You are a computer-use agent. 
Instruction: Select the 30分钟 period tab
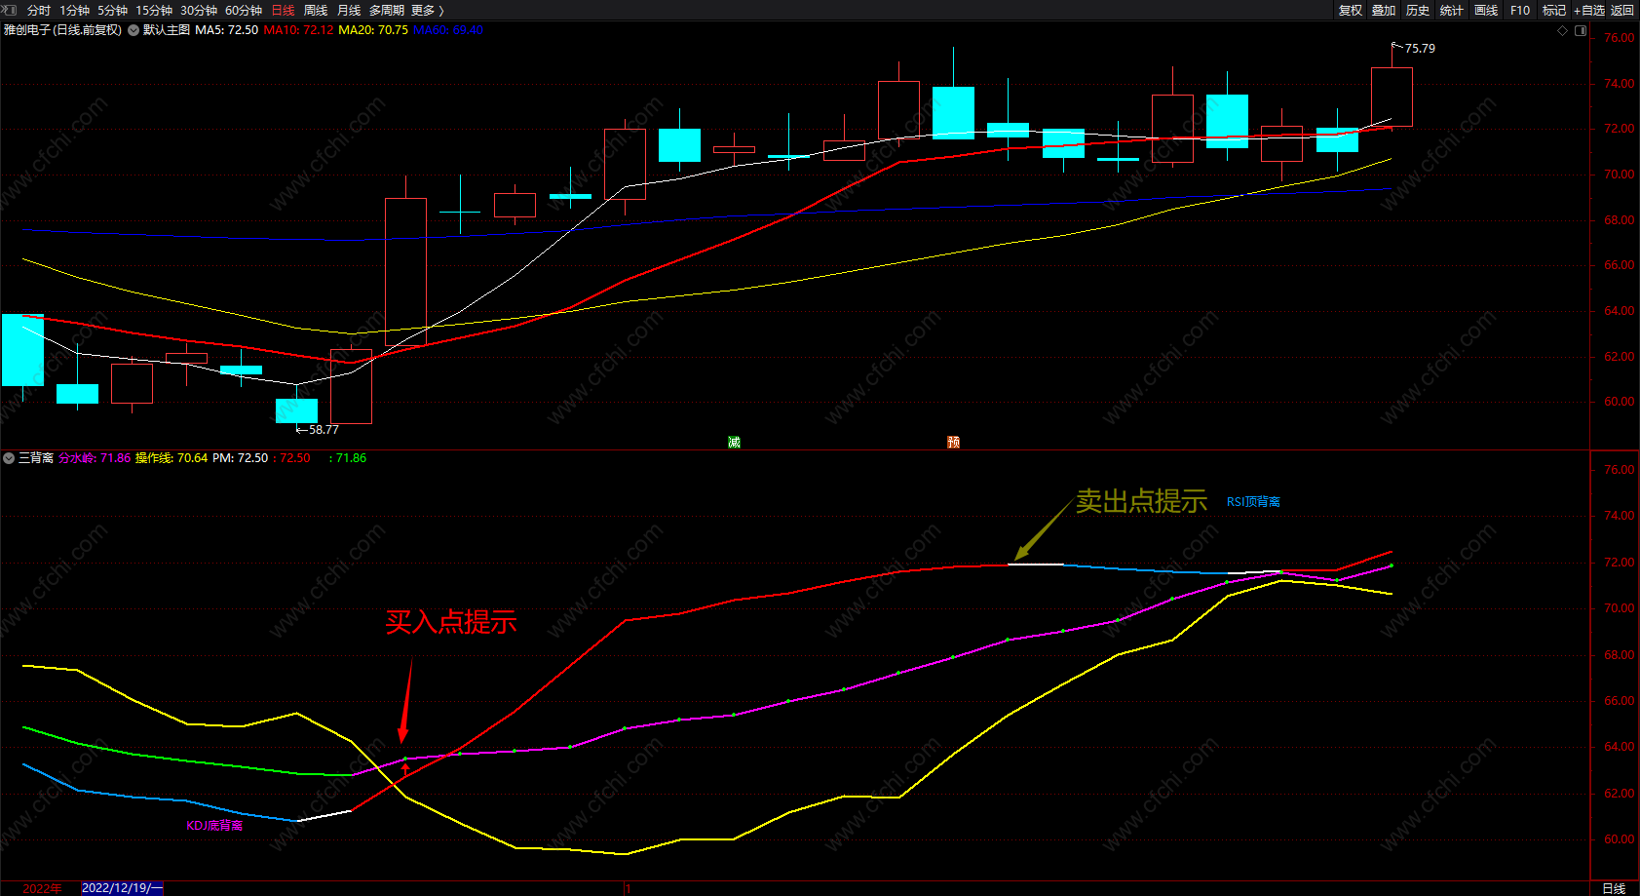tap(199, 10)
